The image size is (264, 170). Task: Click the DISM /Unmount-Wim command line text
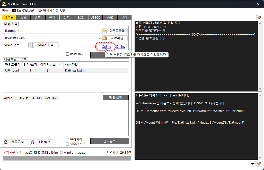(x=190, y=111)
